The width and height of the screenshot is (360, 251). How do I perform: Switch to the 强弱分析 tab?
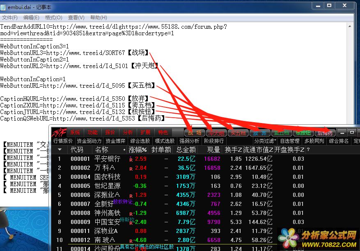189,141
